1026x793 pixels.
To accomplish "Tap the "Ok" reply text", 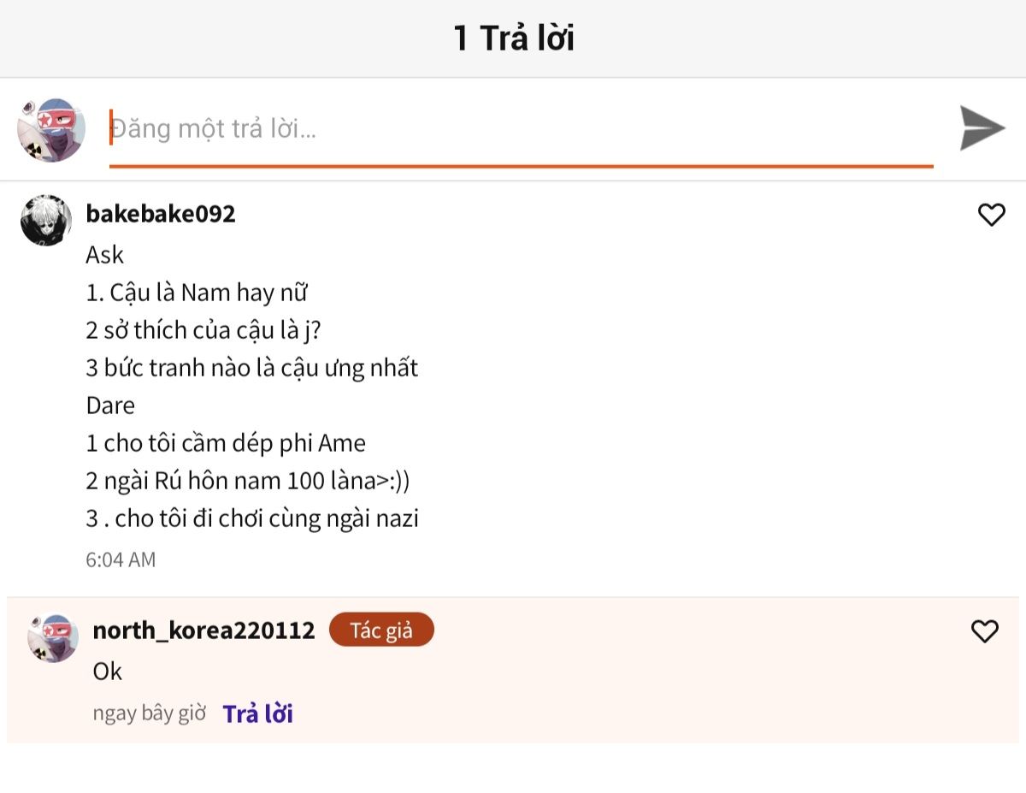I will click(x=108, y=672).
